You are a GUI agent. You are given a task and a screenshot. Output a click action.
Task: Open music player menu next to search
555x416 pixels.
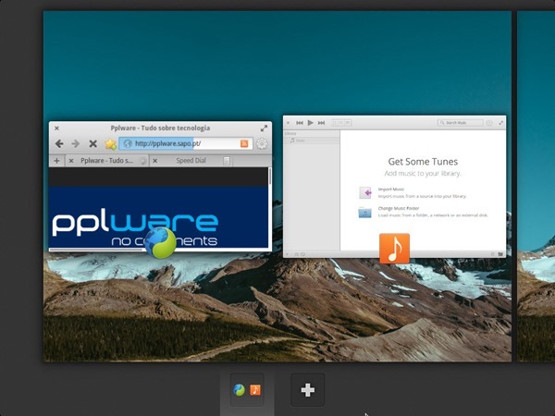(489, 123)
